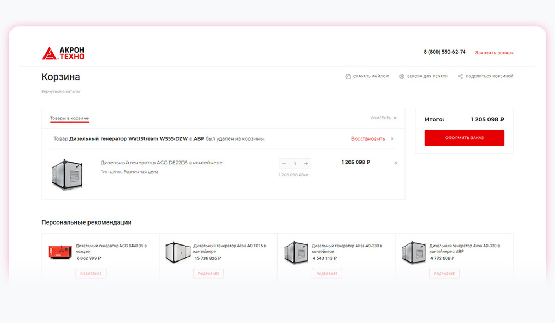Image resolution: width=555 pixels, height=323 pixels.
Task: Click the Оформить заказ button
Action: pos(464,138)
